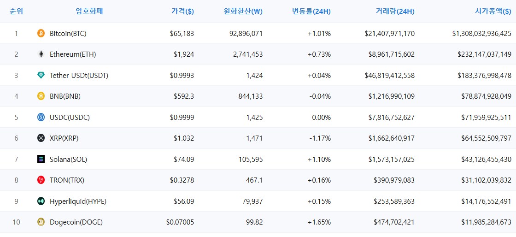Click the Ethereum coin icon

click(x=41, y=54)
